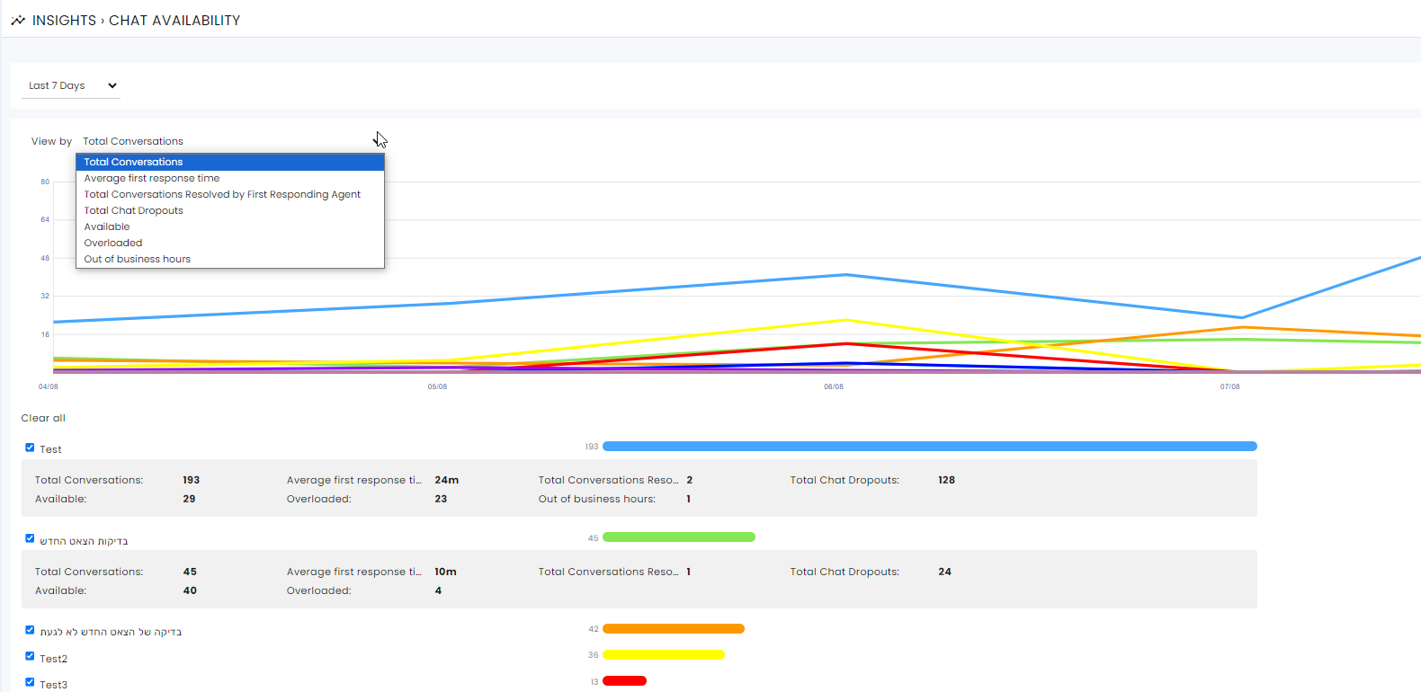The image size is (1421, 692).
Task: Click the 07/08 date label on chart axis
Action: tap(1229, 386)
